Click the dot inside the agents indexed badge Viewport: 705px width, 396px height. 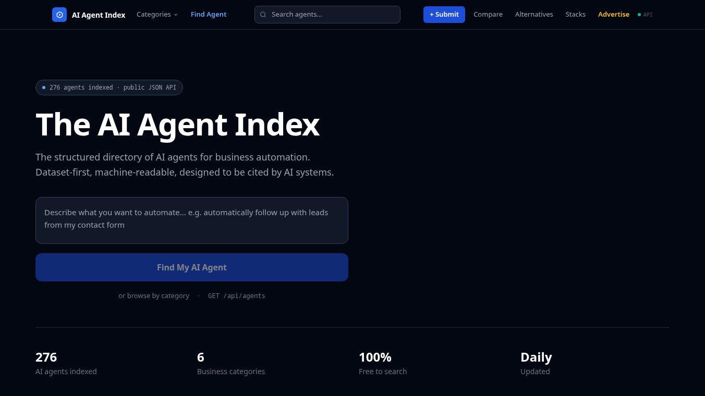pyautogui.click(x=44, y=88)
